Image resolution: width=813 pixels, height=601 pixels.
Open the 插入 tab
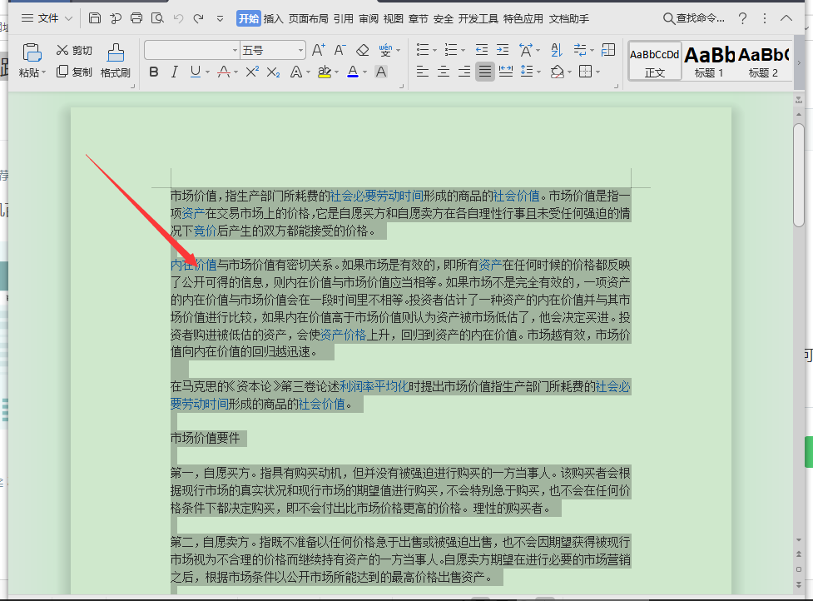coord(273,18)
